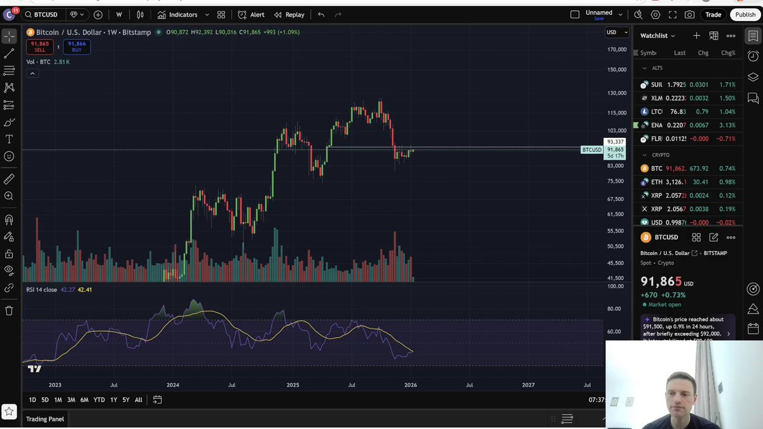763x429 pixels.
Task: Select the 3M time range
Action: pos(71,400)
